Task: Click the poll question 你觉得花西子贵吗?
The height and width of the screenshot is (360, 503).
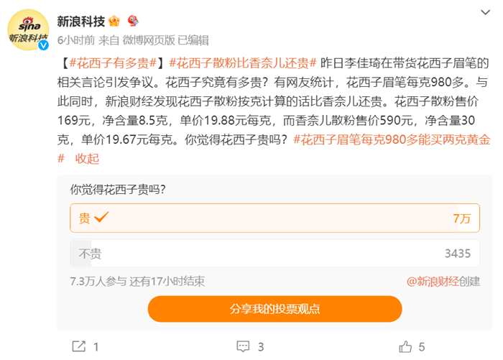Action: pos(118,190)
